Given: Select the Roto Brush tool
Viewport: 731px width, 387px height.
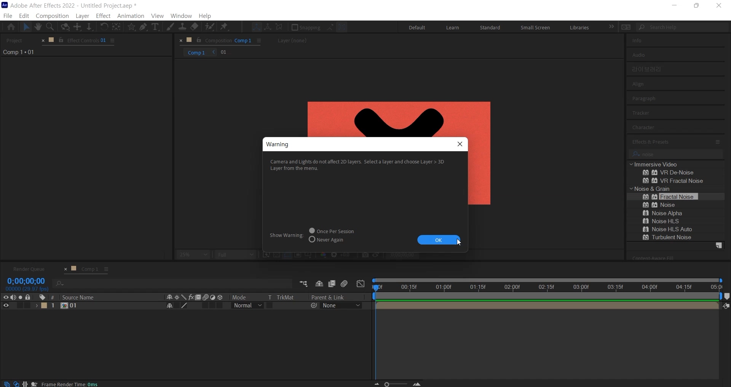Looking at the screenshot, I should 209,27.
